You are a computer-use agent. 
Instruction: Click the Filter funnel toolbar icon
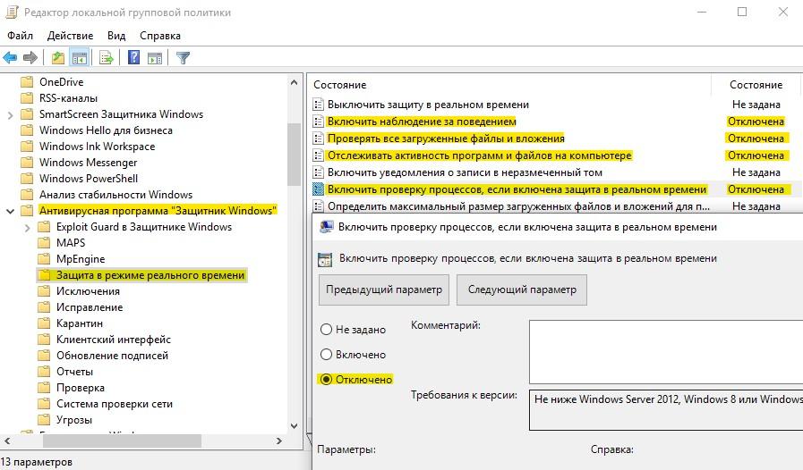click(x=183, y=58)
